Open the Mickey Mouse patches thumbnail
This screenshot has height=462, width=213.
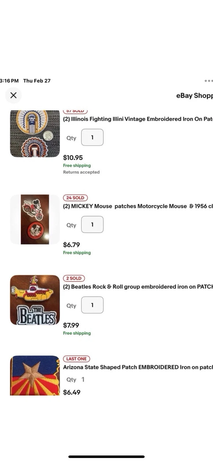click(35, 219)
